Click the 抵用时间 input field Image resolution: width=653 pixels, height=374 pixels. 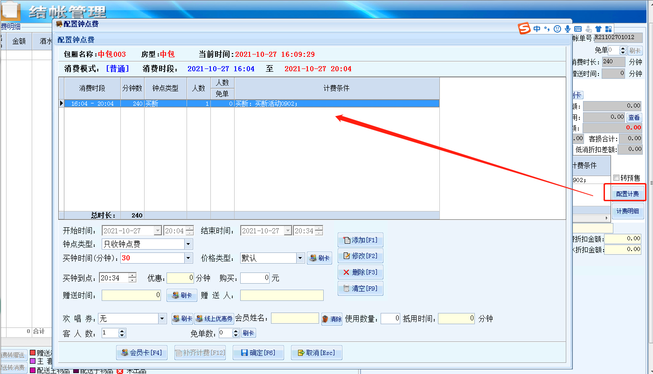tap(457, 319)
